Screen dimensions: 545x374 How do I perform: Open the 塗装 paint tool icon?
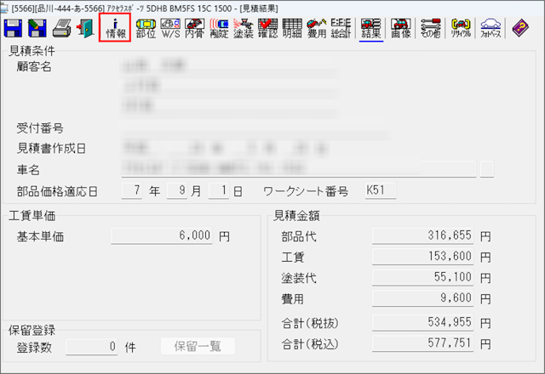coord(244,28)
